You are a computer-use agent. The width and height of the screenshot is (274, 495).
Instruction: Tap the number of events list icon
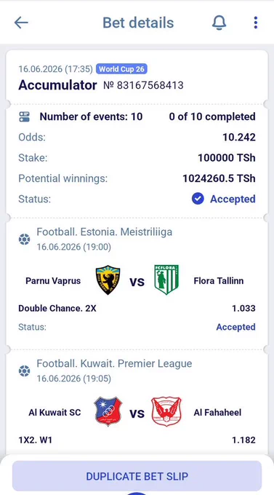click(x=24, y=116)
